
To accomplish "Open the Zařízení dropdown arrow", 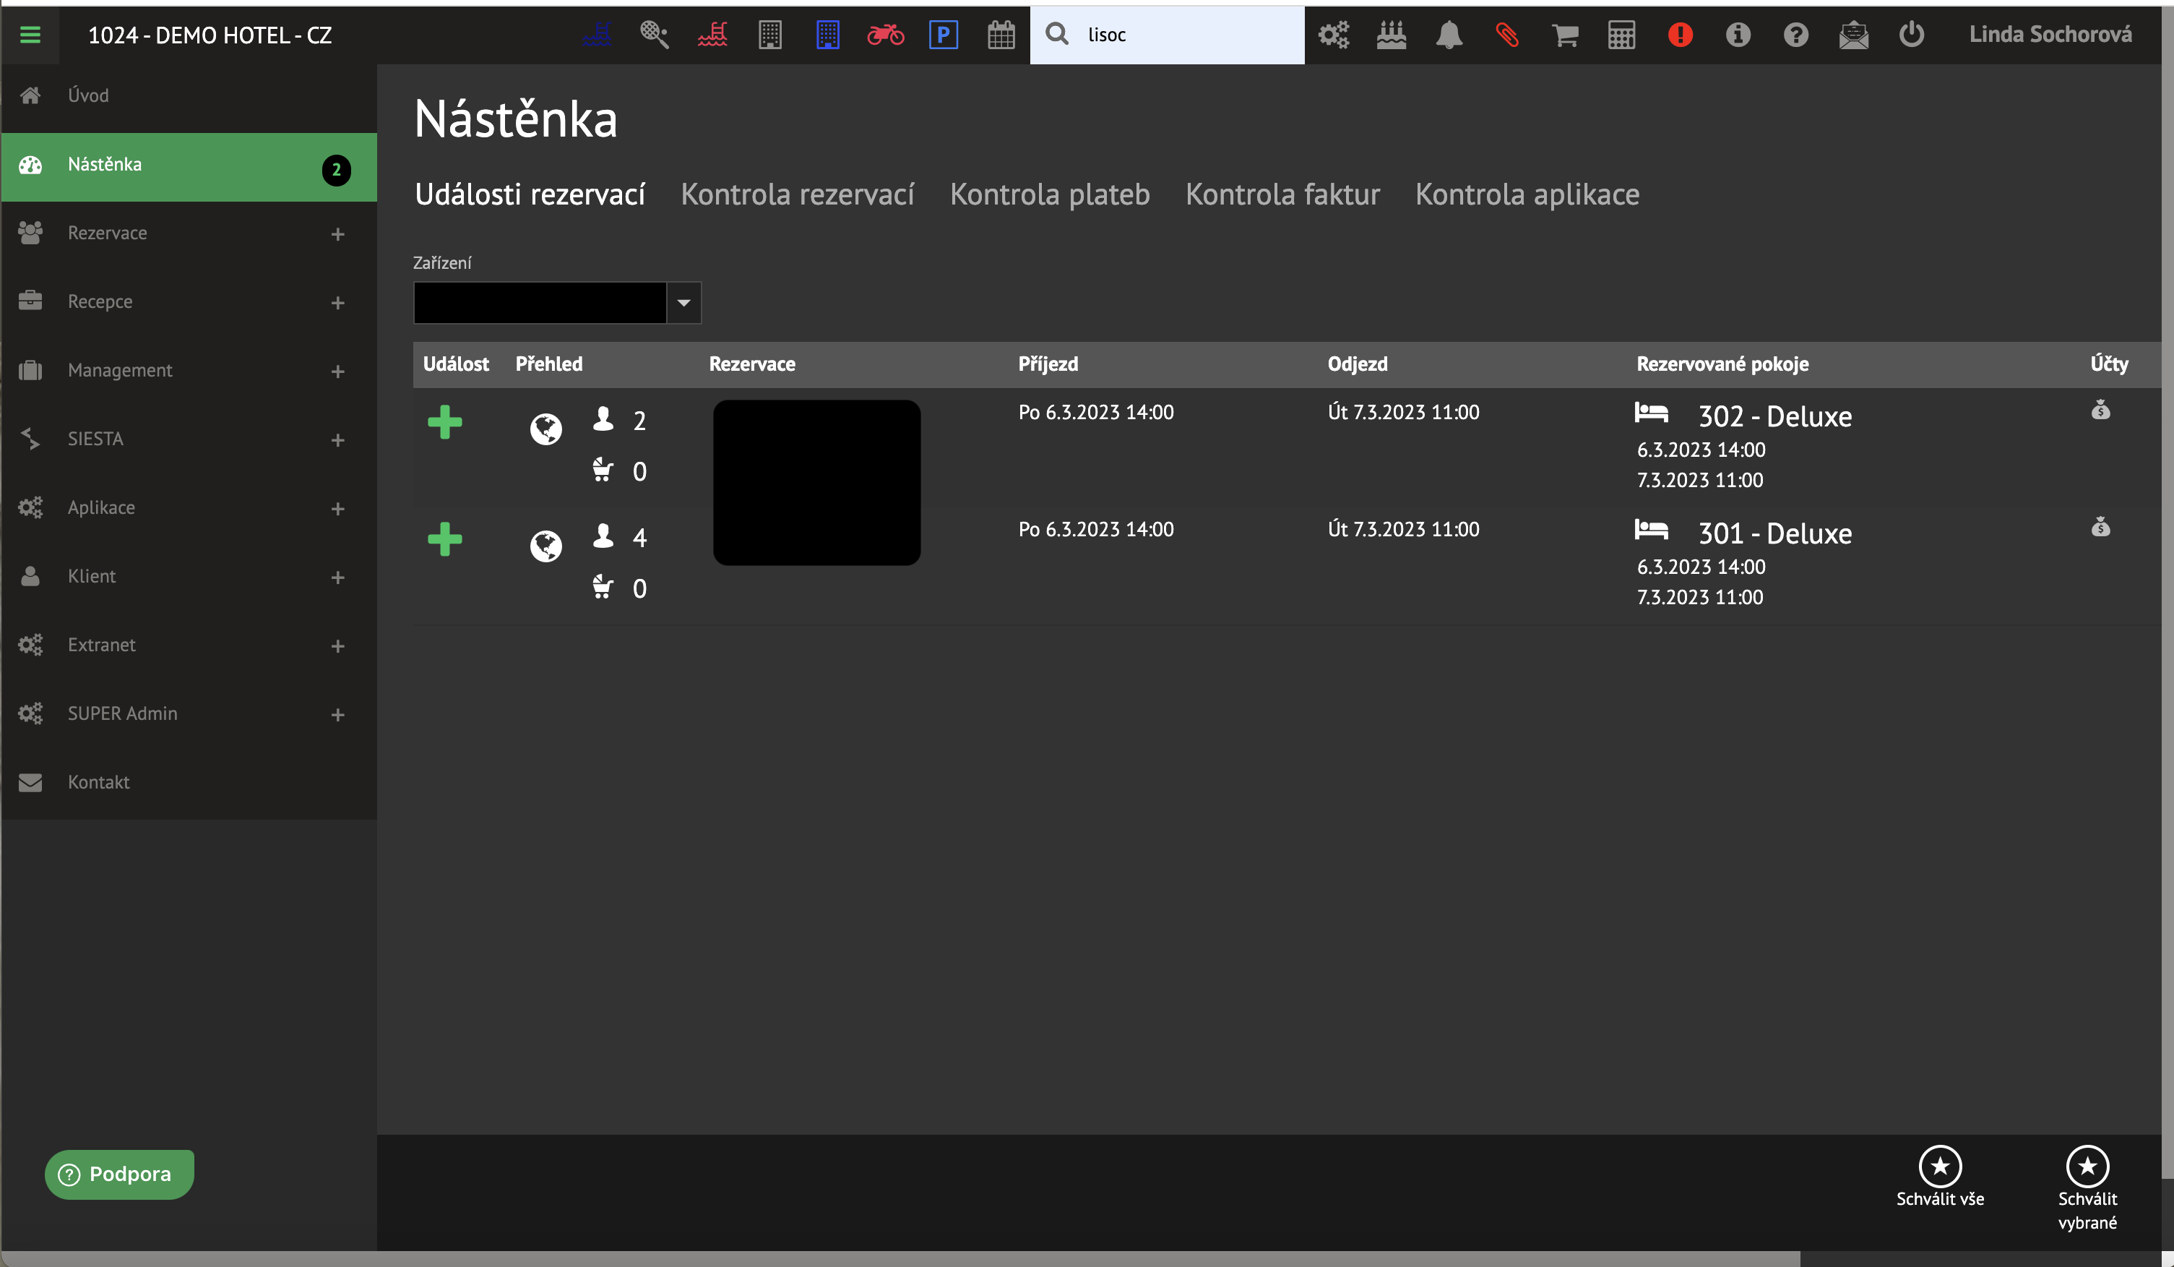I will pos(683,303).
